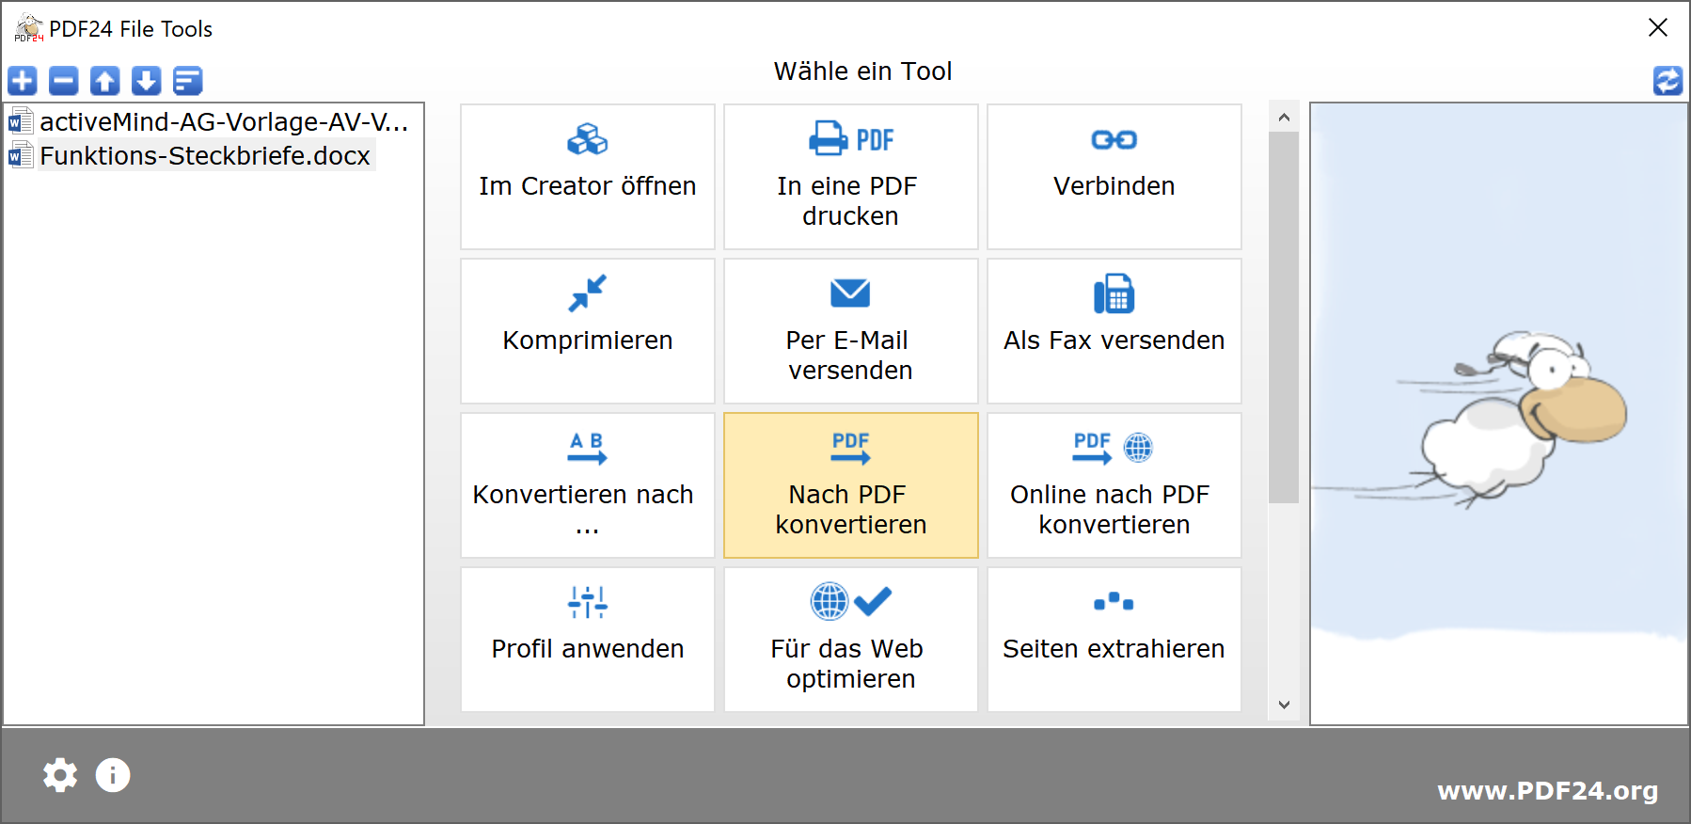Click the sort file list icon
1691x824 pixels.
(x=188, y=81)
